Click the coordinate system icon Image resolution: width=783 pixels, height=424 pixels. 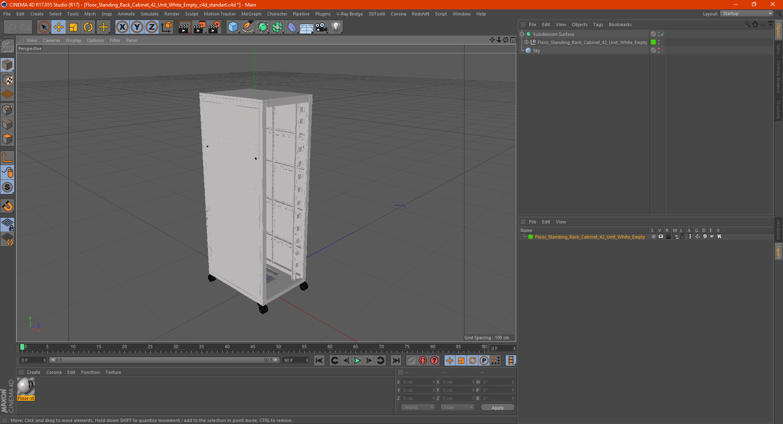166,27
